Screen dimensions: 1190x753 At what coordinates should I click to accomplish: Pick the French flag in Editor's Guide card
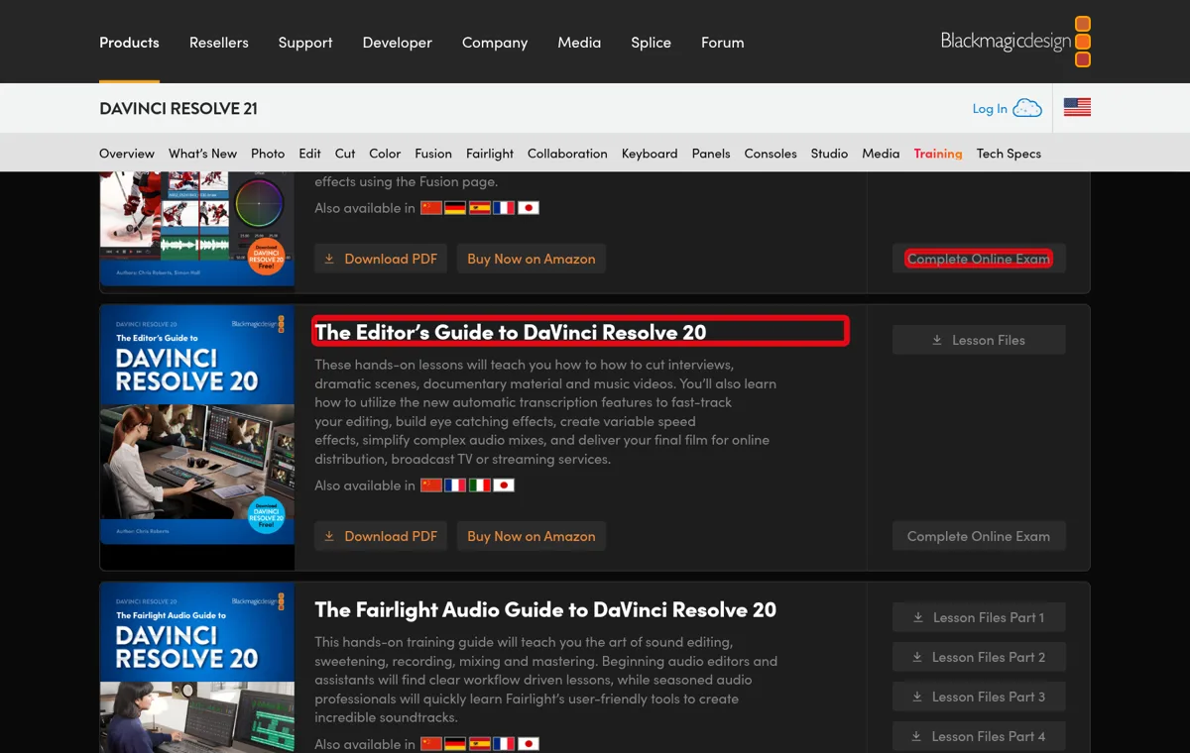pos(455,485)
